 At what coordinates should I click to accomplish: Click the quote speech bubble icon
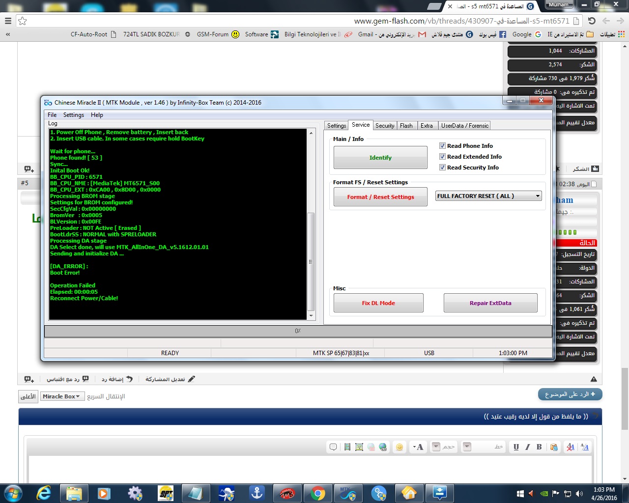(333, 447)
